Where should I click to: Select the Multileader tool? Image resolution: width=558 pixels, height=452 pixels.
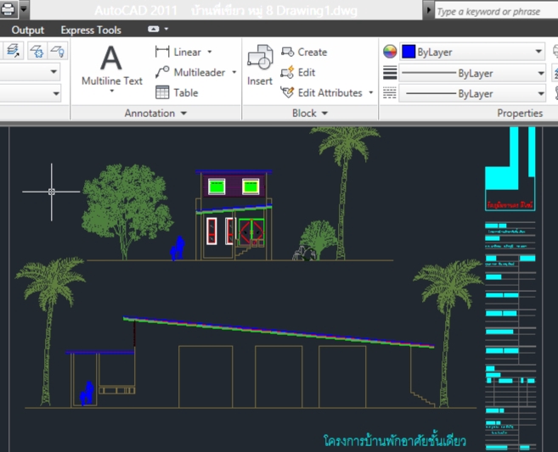point(190,72)
